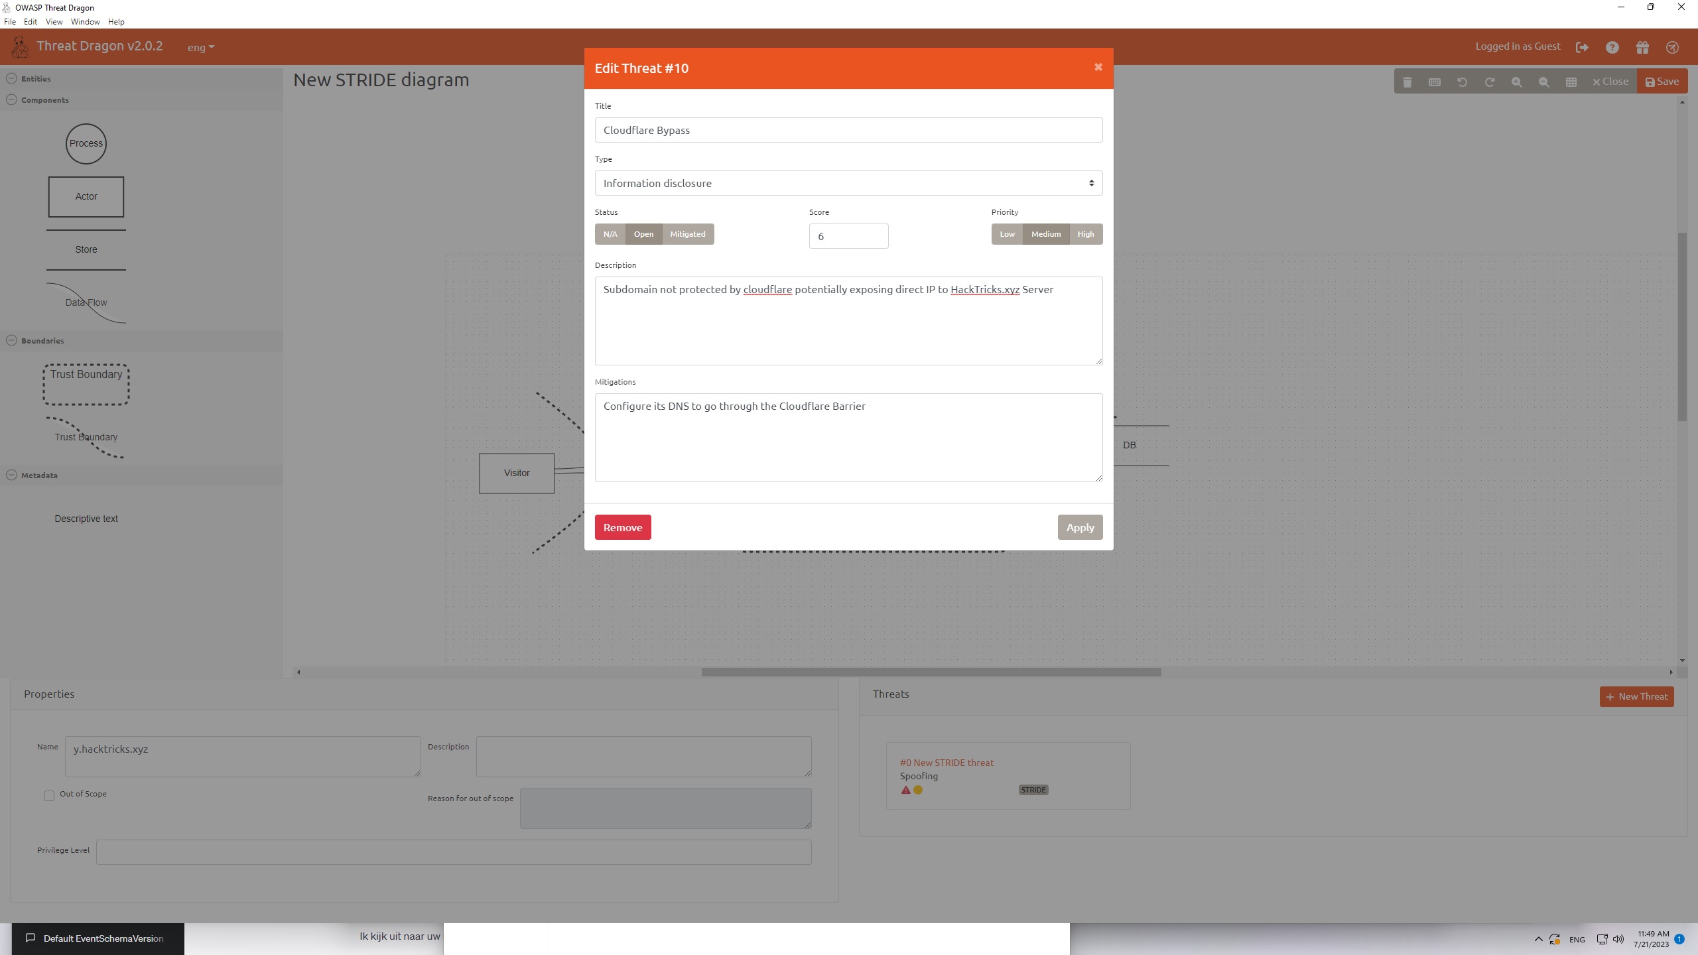Set threat status to Mitigated
Image resolution: width=1698 pixels, height=955 pixels.
(687, 234)
